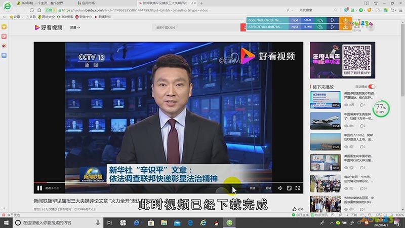The image size is (405, 228).
Task: Focus the Haokan video search box
Action: [196, 27]
